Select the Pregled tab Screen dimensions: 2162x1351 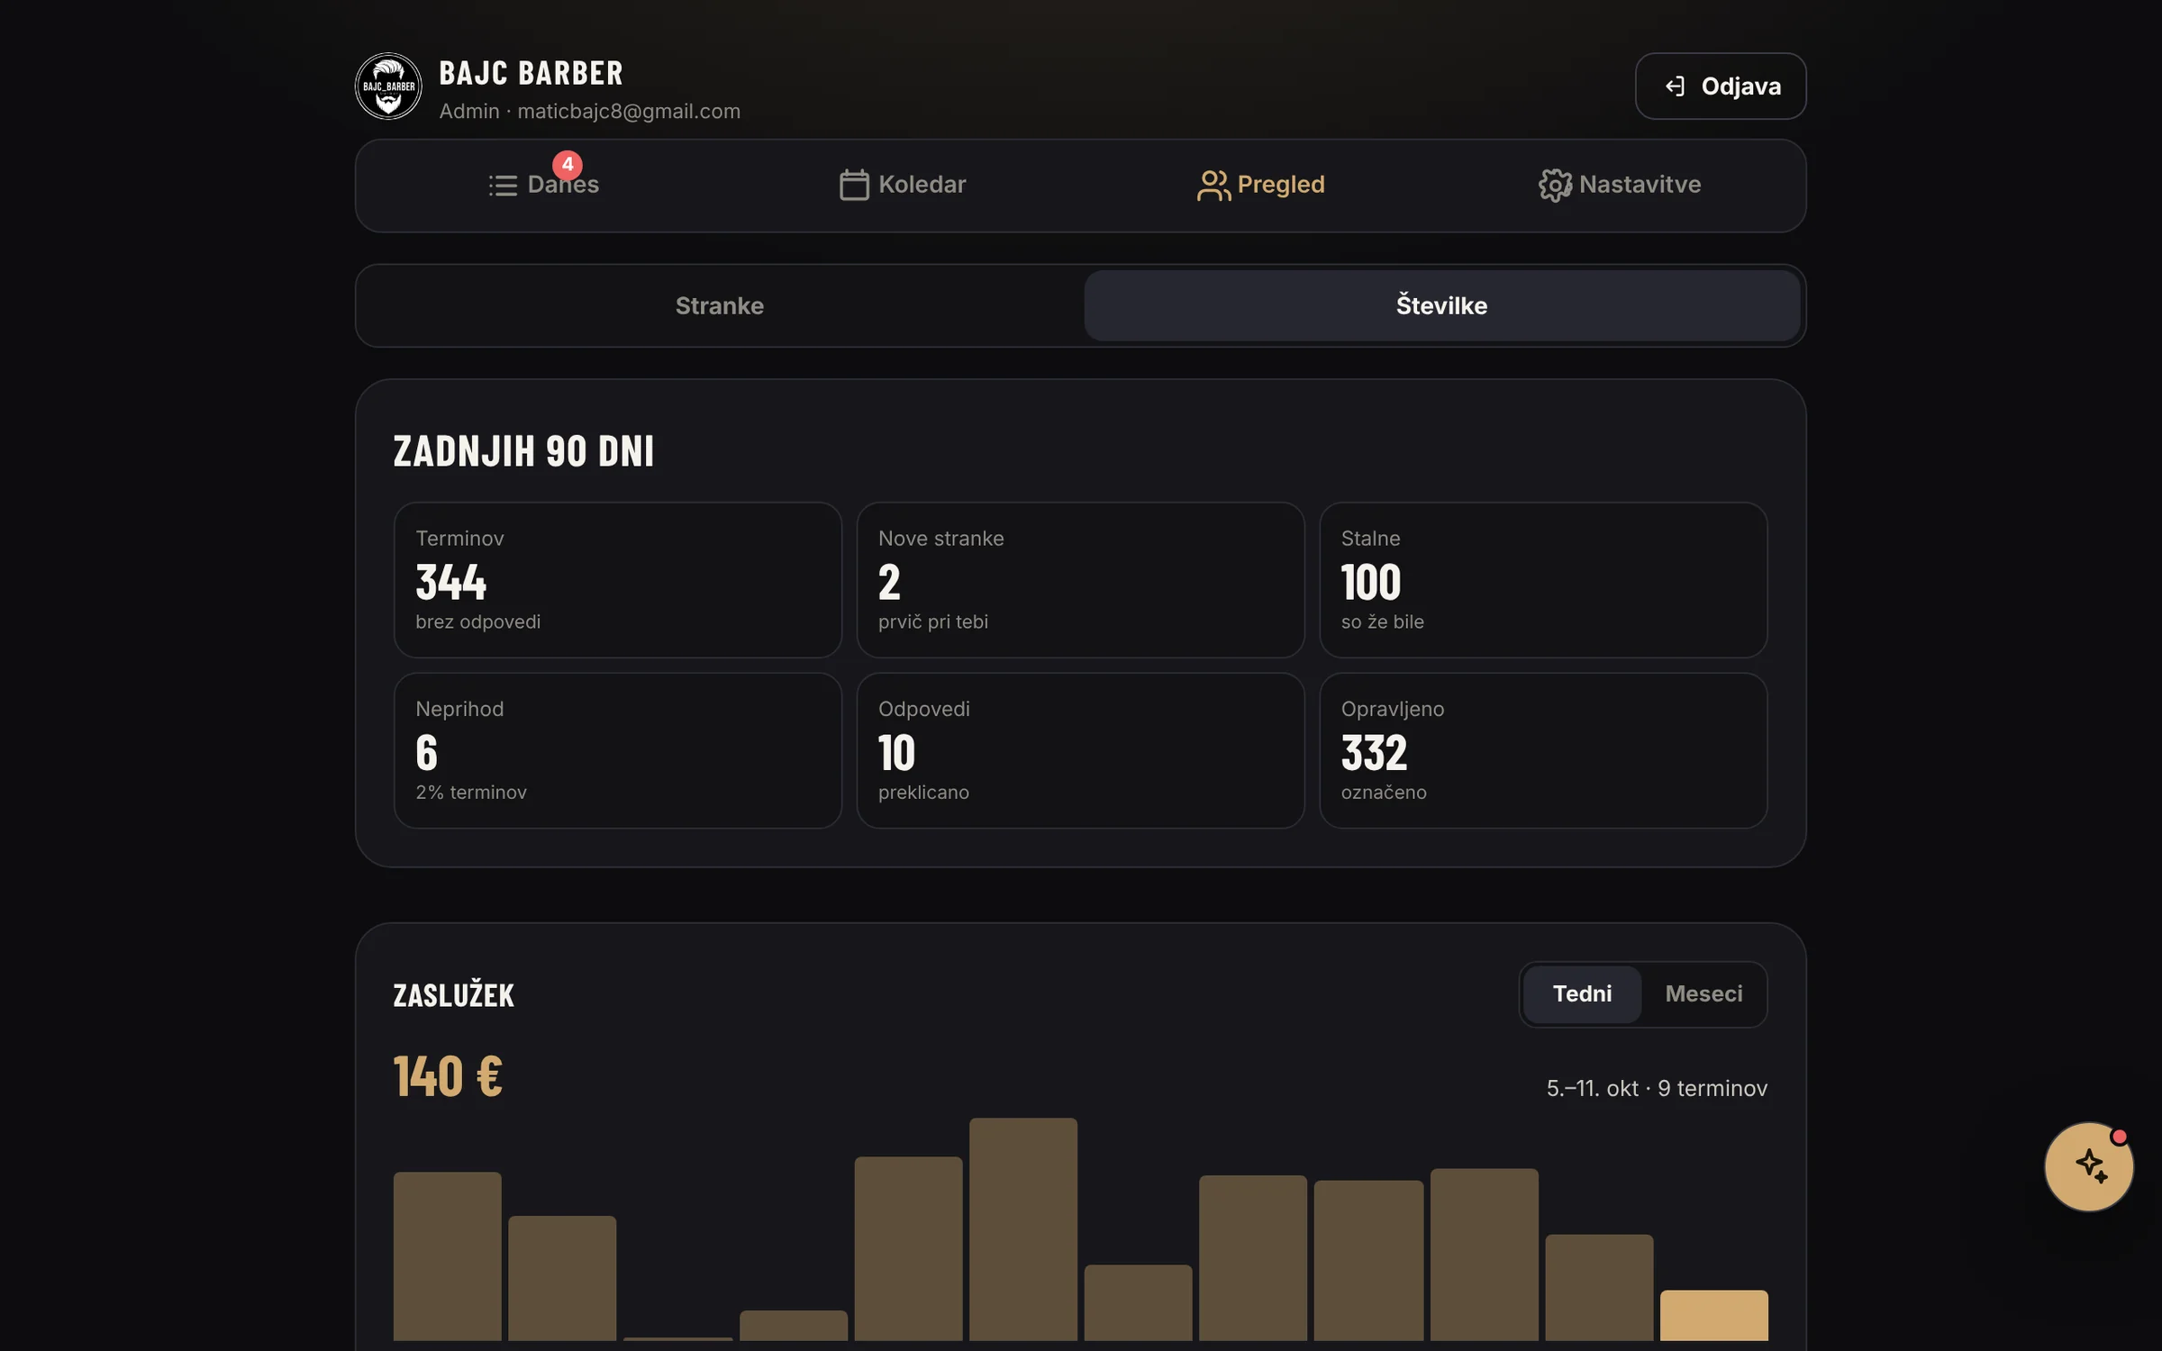pos(1260,185)
